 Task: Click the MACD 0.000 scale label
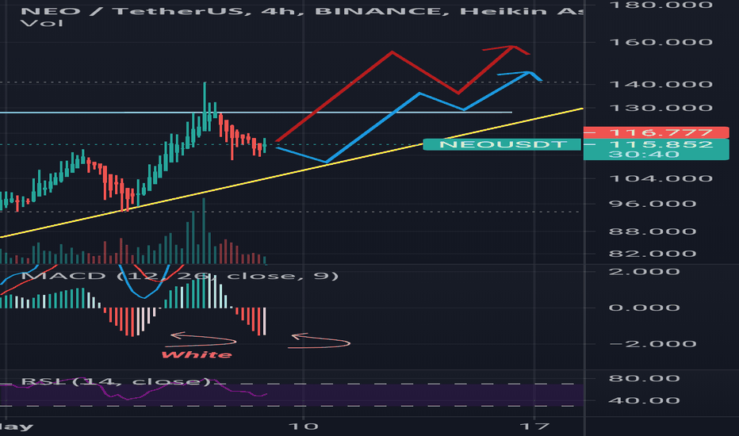coord(644,308)
